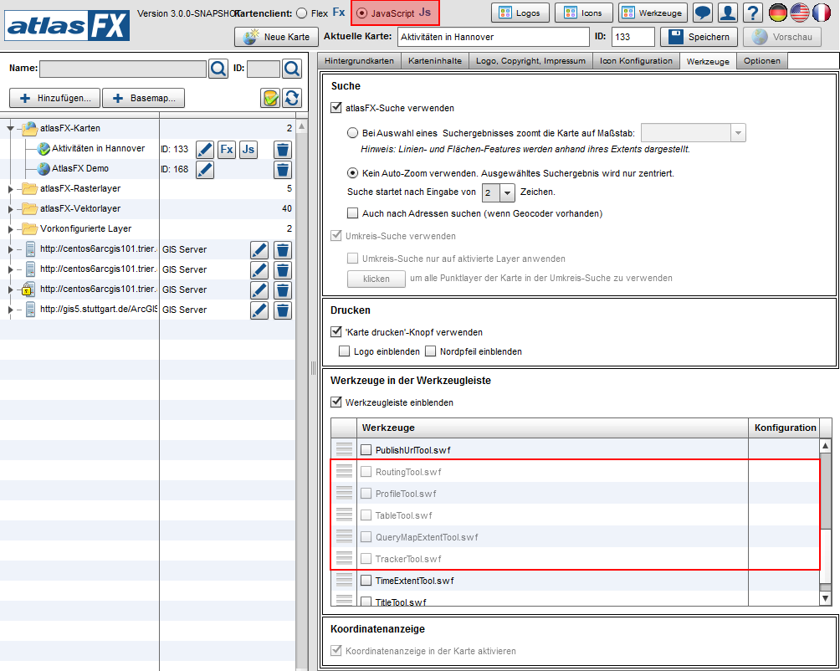
Task: Expand the atlasFX-Rasterlayer folder
Action: click(x=10, y=188)
